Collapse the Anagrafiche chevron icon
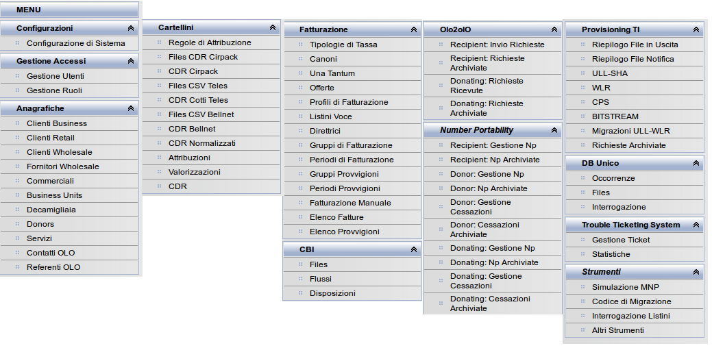Screen dimensions: 712x348 click(131, 108)
